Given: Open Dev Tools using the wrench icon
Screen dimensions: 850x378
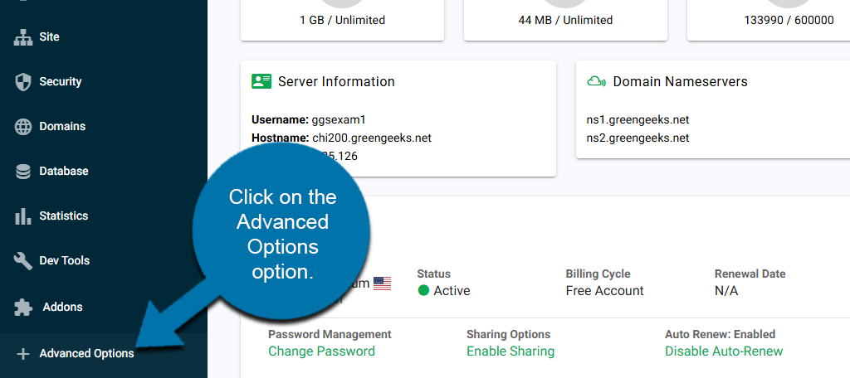Looking at the screenshot, I should pos(23,261).
